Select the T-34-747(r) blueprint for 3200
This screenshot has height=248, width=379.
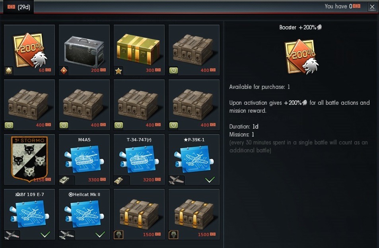139,160
